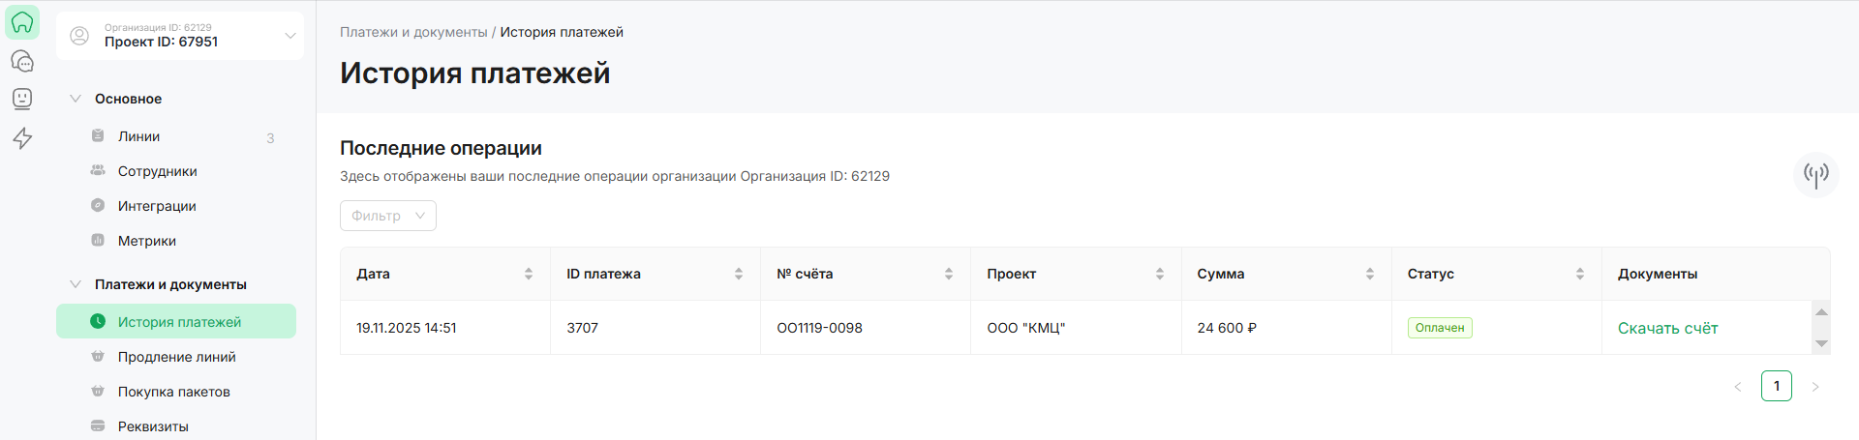The width and height of the screenshot is (1859, 440).
Task: Click the broadcast signal icon on the right
Action: click(x=1815, y=174)
